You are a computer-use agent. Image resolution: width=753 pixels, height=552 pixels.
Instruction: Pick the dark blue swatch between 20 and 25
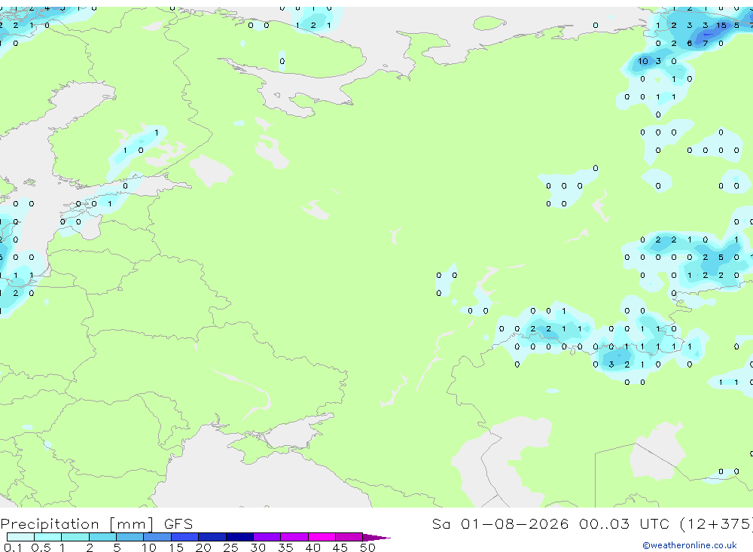click(x=212, y=537)
